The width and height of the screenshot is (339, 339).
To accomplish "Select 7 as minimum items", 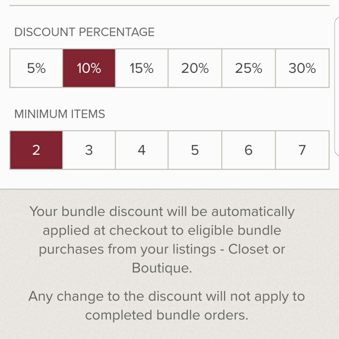I will click(302, 150).
